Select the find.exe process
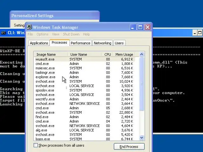Screen dimensions: 203x152 85,117
